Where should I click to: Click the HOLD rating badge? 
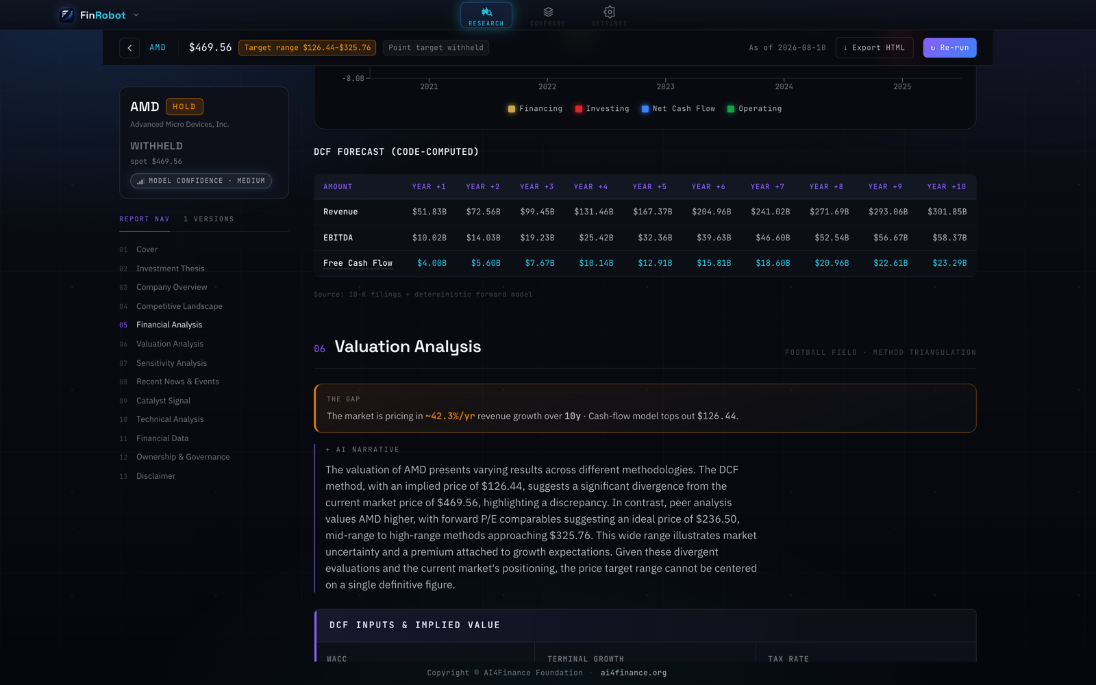point(184,107)
